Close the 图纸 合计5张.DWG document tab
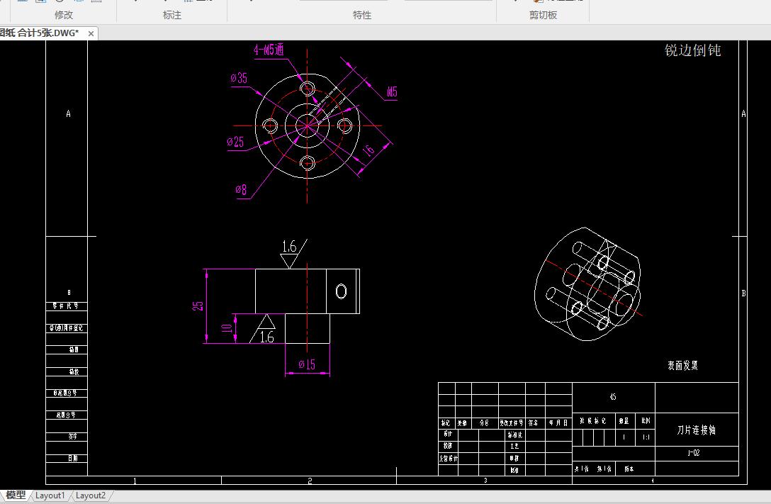Viewport: 771px width, 504px height. point(91,33)
